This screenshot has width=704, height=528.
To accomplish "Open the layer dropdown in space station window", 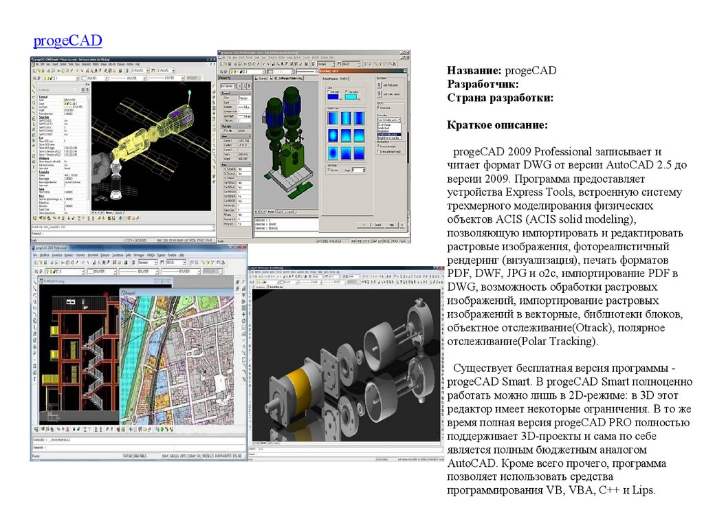I will [x=61, y=78].
